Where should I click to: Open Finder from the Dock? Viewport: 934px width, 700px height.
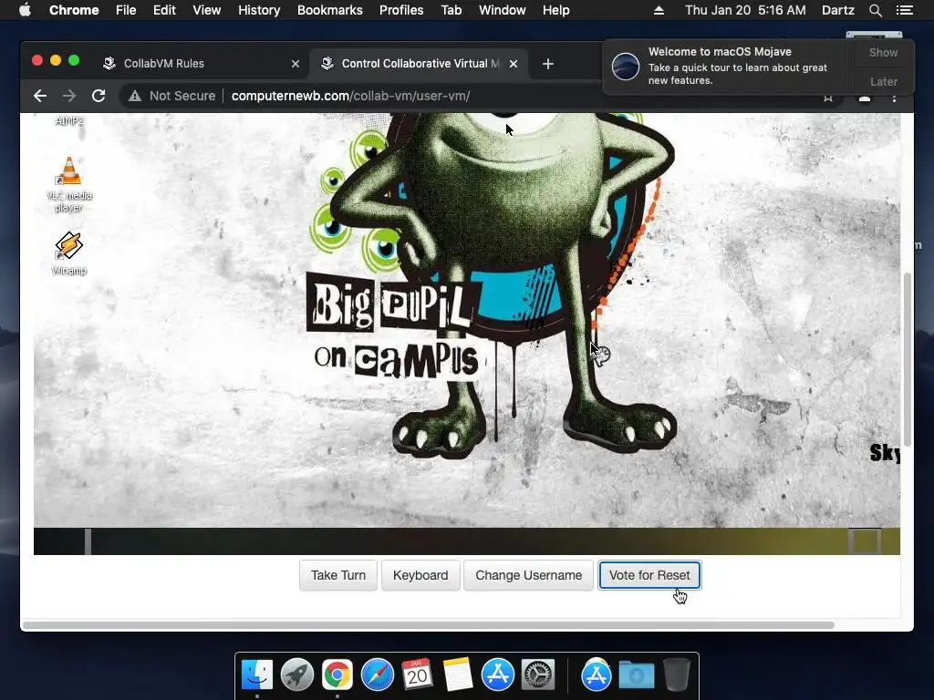coord(257,675)
